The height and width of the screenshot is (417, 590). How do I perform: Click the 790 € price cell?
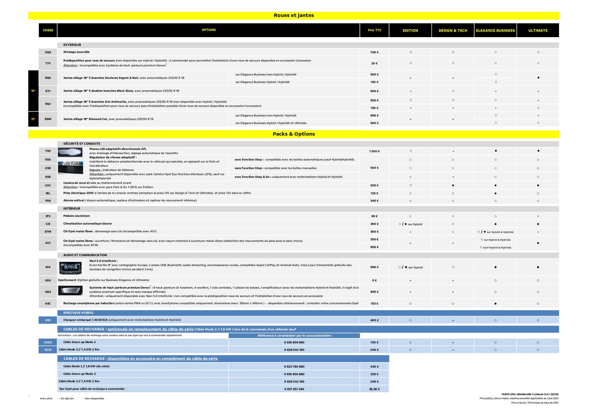click(x=374, y=52)
